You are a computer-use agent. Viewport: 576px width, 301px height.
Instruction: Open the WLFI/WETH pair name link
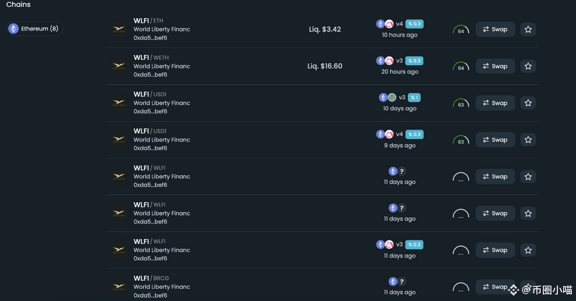[x=151, y=57]
